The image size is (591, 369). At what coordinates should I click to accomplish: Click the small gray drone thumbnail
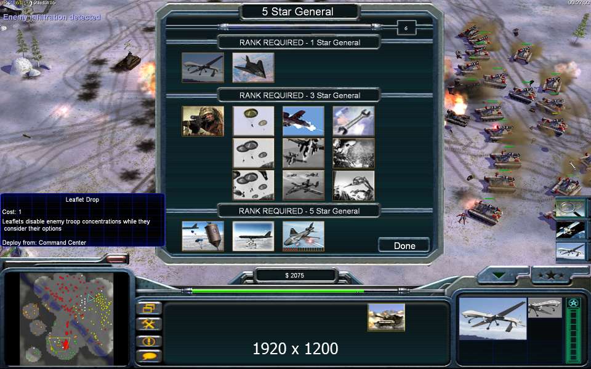point(545,307)
